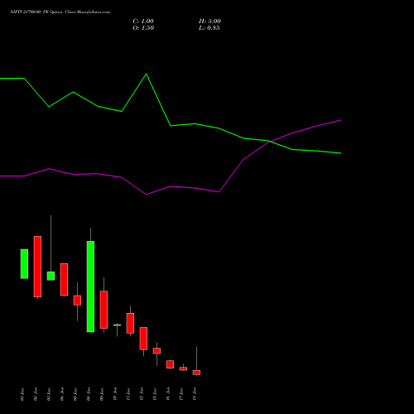This screenshot has height=414, width=414.
Task: Click the "12 Jan" date axis label
Action: 142,394
